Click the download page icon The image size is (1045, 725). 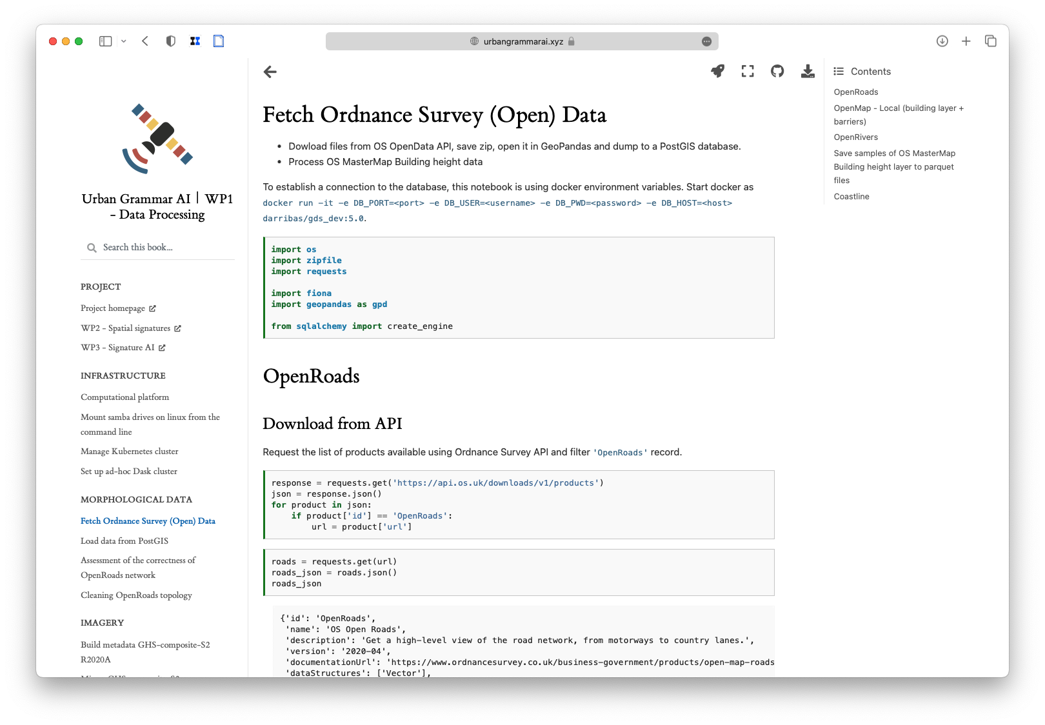point(808,72)
